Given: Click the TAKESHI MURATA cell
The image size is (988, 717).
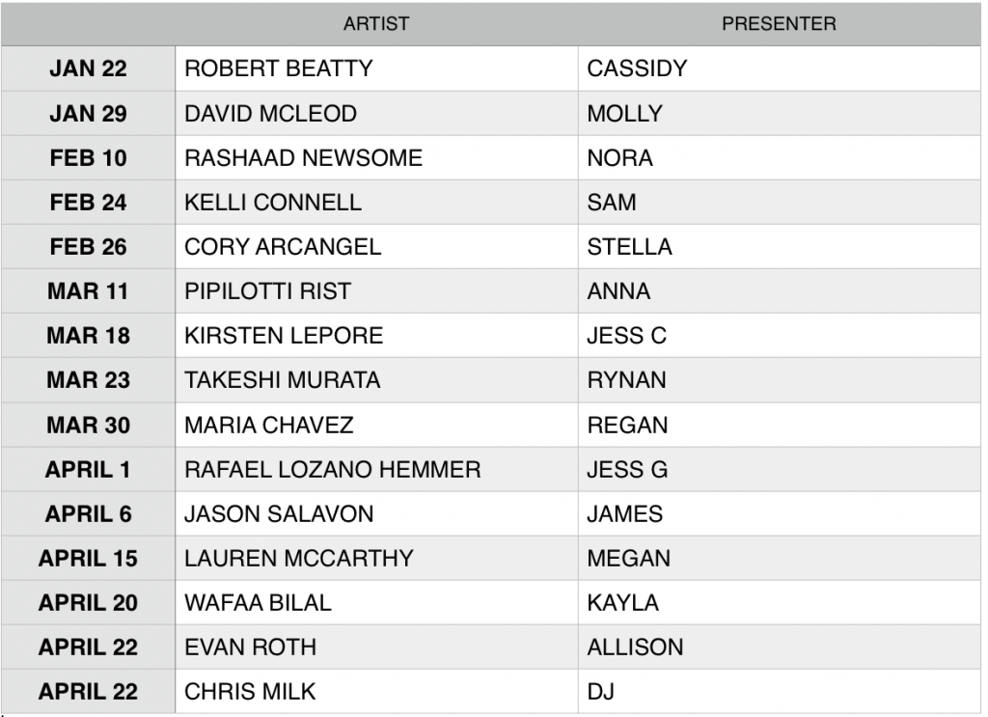Looking at the screenshot, I should (376, 380).
